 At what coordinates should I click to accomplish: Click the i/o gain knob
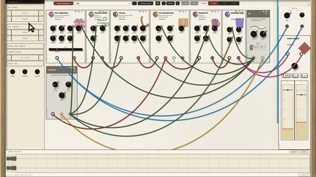coord(287,15)
